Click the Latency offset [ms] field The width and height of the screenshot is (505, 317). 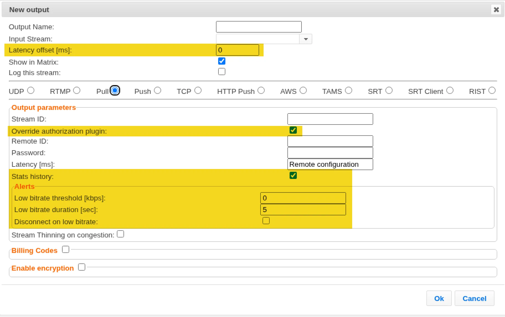click(237, 50)
